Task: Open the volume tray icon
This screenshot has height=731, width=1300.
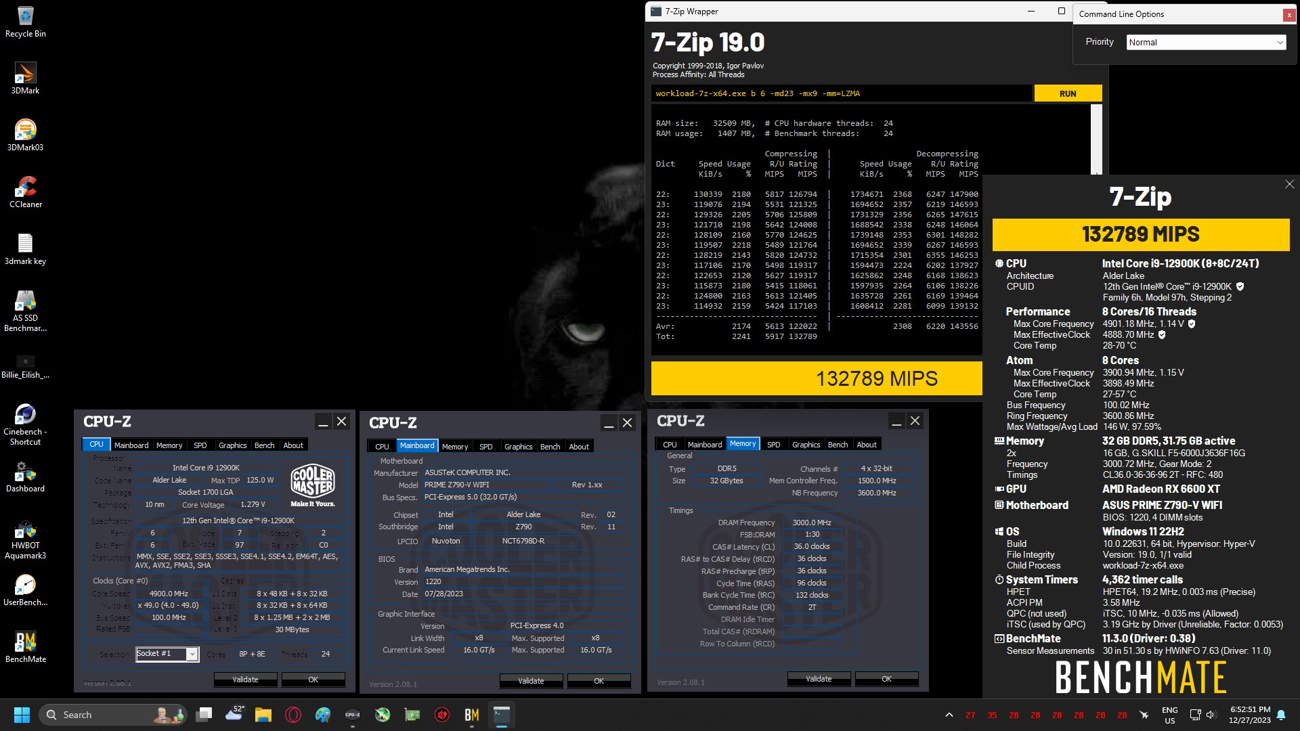Action: pyautogui.click(x=1211, y=715)
